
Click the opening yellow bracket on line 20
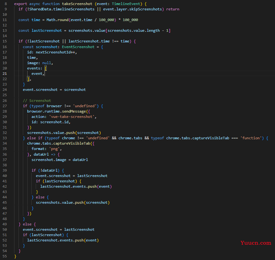coord(45,68)
